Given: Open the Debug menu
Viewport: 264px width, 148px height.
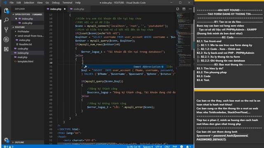Looking at the screenshot, I should (x=56, y=3).
